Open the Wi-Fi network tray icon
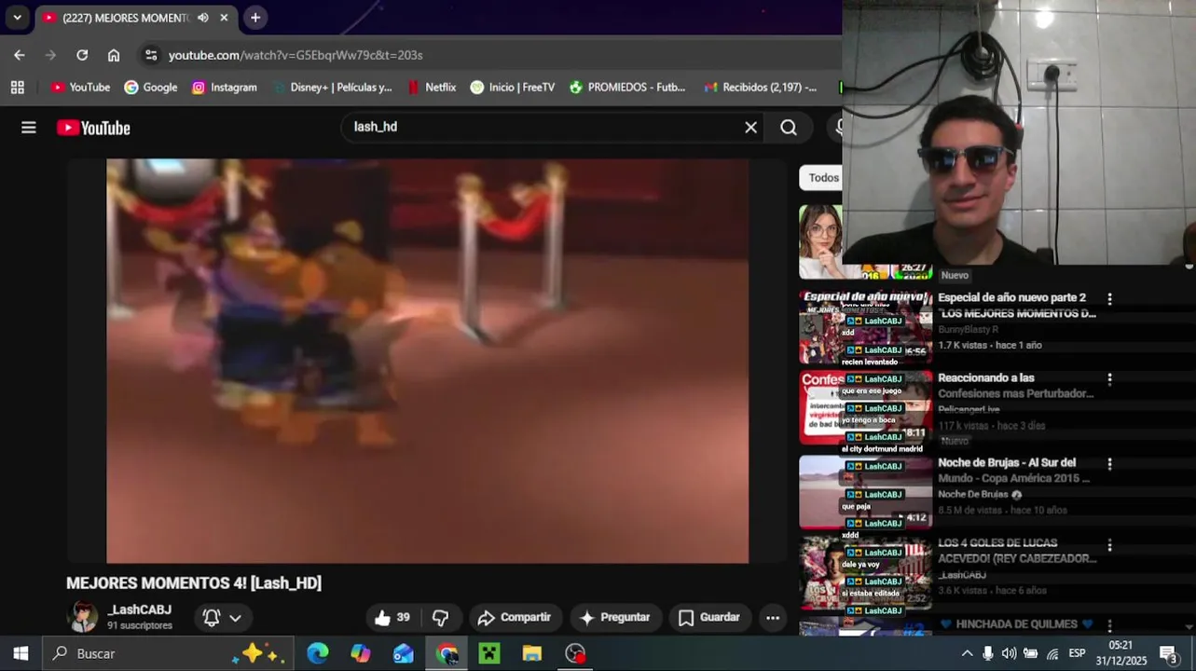The width and height of the screenshot is (1196, 671). pyautogui.click(x=1052, y=653)
